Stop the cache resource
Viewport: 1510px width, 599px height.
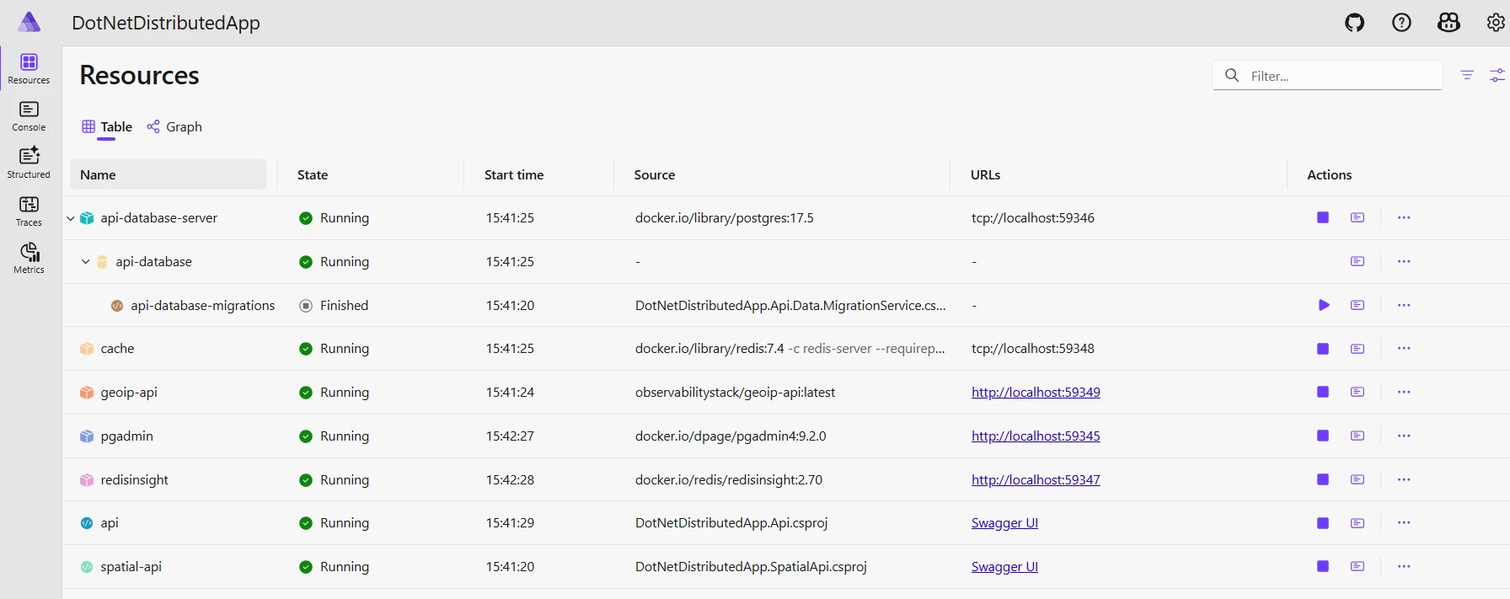click(1323, 349)
